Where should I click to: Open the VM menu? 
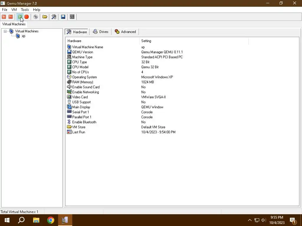[14, 10]
